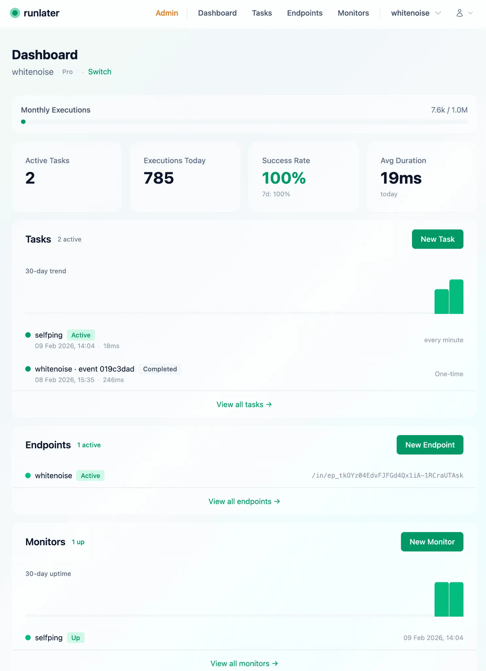
Task: Expand the chevron next to user icon
Action: (x=470, y=13)
